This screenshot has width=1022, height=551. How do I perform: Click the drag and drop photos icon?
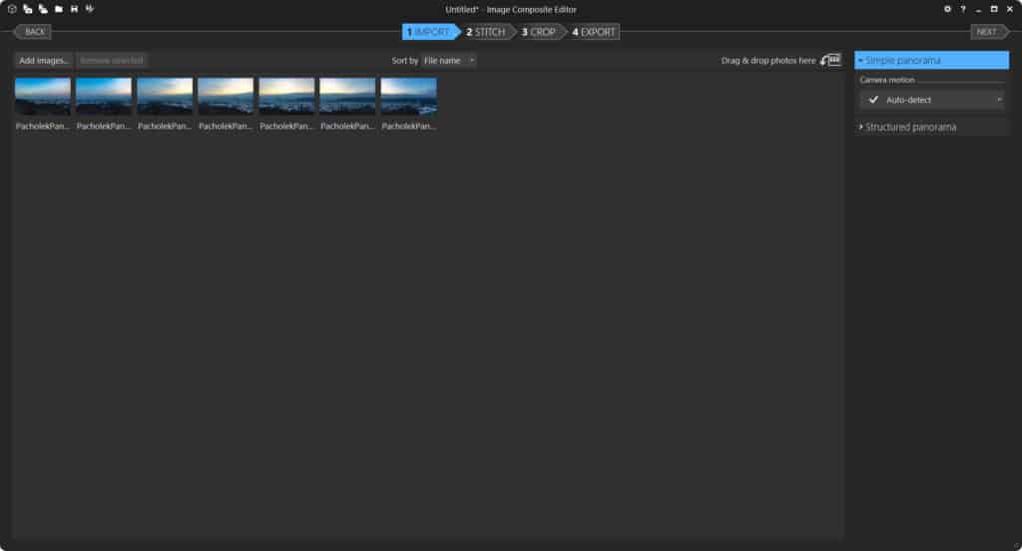[830, 60]
